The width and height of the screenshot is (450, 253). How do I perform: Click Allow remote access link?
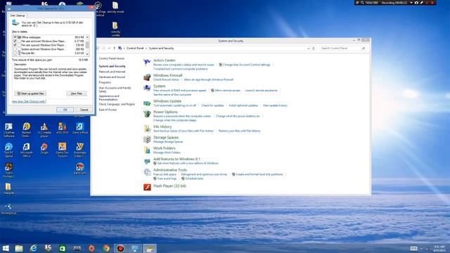pyautogui.click(x=227, y=91)
